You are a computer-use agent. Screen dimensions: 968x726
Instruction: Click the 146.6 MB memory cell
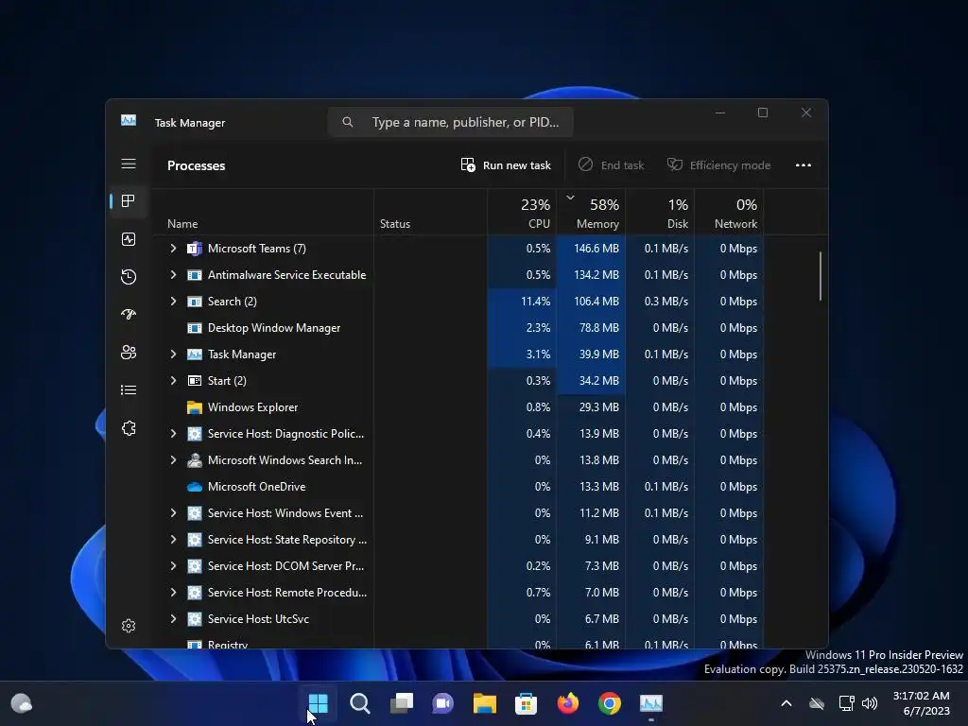[591, 249]
